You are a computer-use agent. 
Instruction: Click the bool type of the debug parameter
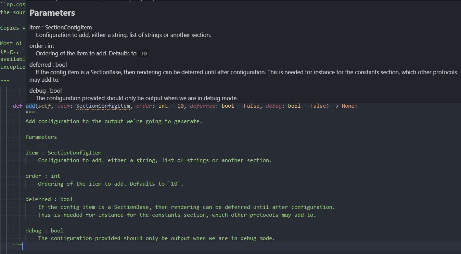coord(294,106)
